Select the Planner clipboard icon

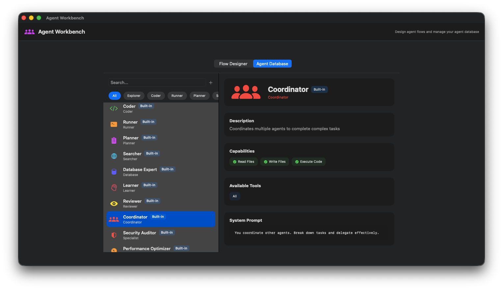pyautogui.click(x=114, y=140)
